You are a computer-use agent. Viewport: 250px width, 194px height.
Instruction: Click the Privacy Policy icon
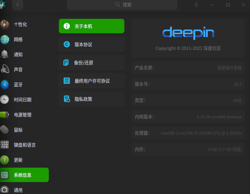[x=67, y=99]
